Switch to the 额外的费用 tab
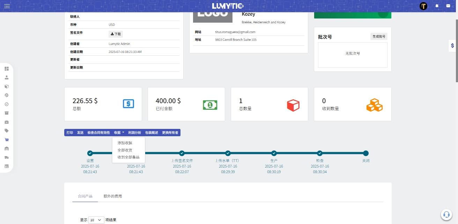This screenshot has width=458, height=224. [112, 196]
